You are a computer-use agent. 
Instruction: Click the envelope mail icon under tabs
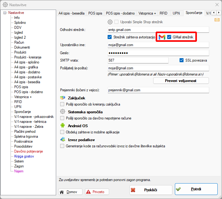pyautogui.click(x=217, y=20)
